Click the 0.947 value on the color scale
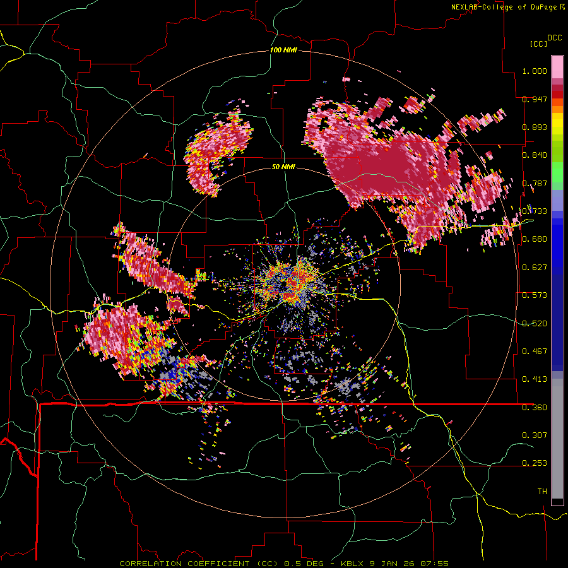This screenshot has height=568, width=568. [x=535, y=99]
